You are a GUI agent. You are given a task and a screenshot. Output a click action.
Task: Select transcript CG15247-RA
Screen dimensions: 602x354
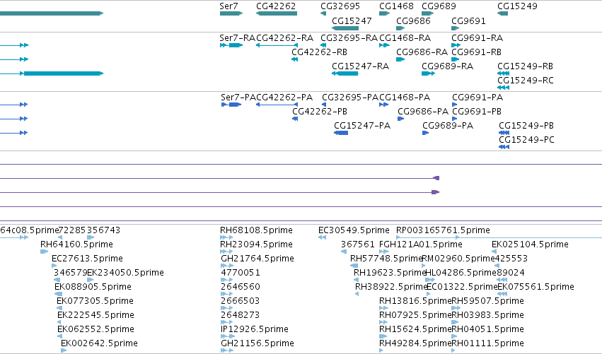[x=361, y=66]
